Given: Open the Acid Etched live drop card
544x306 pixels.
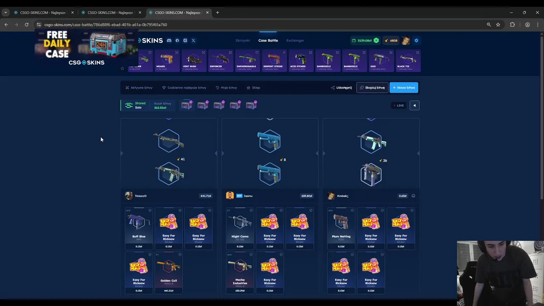Looking at the screenshot, I should point(301,60).
